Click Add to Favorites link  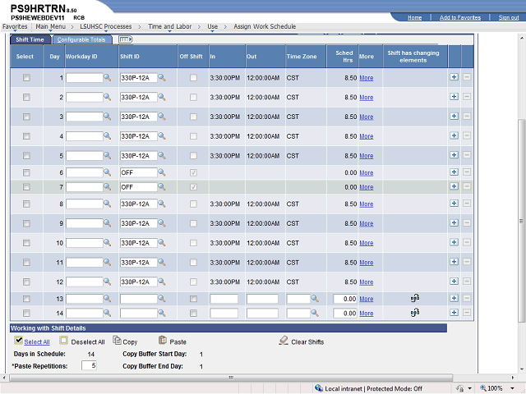[x=460, y=17]
